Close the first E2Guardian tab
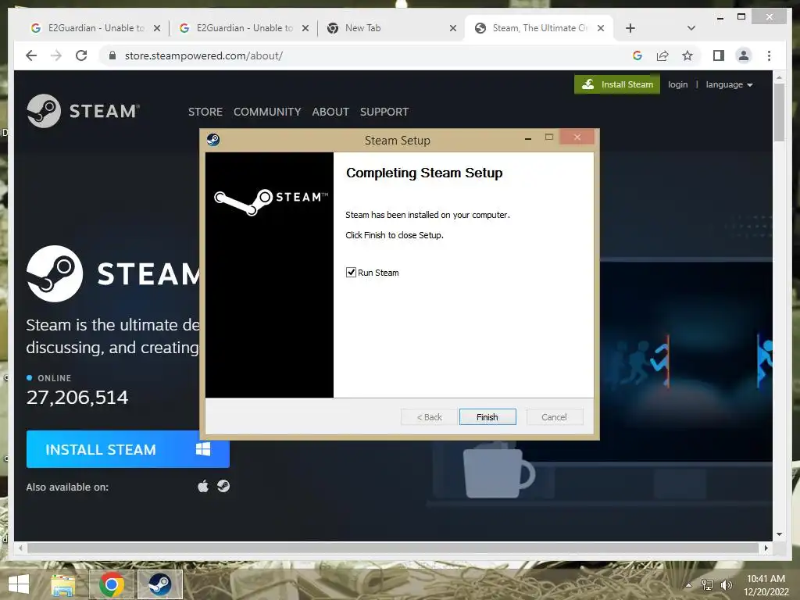800x600 pixels. click(x=157, y=28)
